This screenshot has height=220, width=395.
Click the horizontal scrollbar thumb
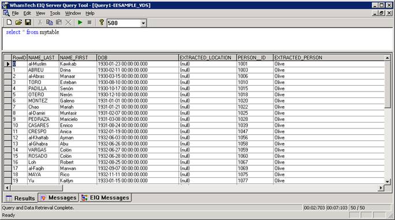[x=36, y=188]
